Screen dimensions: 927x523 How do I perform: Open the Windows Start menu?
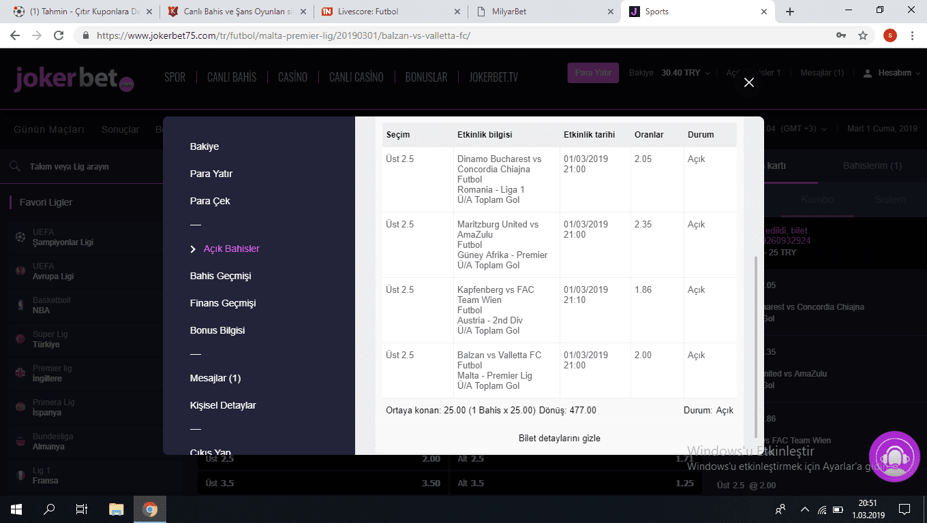click(16, 509)
